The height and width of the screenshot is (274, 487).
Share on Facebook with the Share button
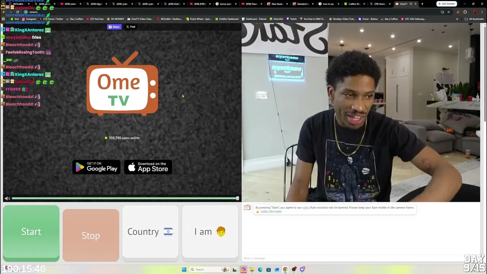coord(114,27)
